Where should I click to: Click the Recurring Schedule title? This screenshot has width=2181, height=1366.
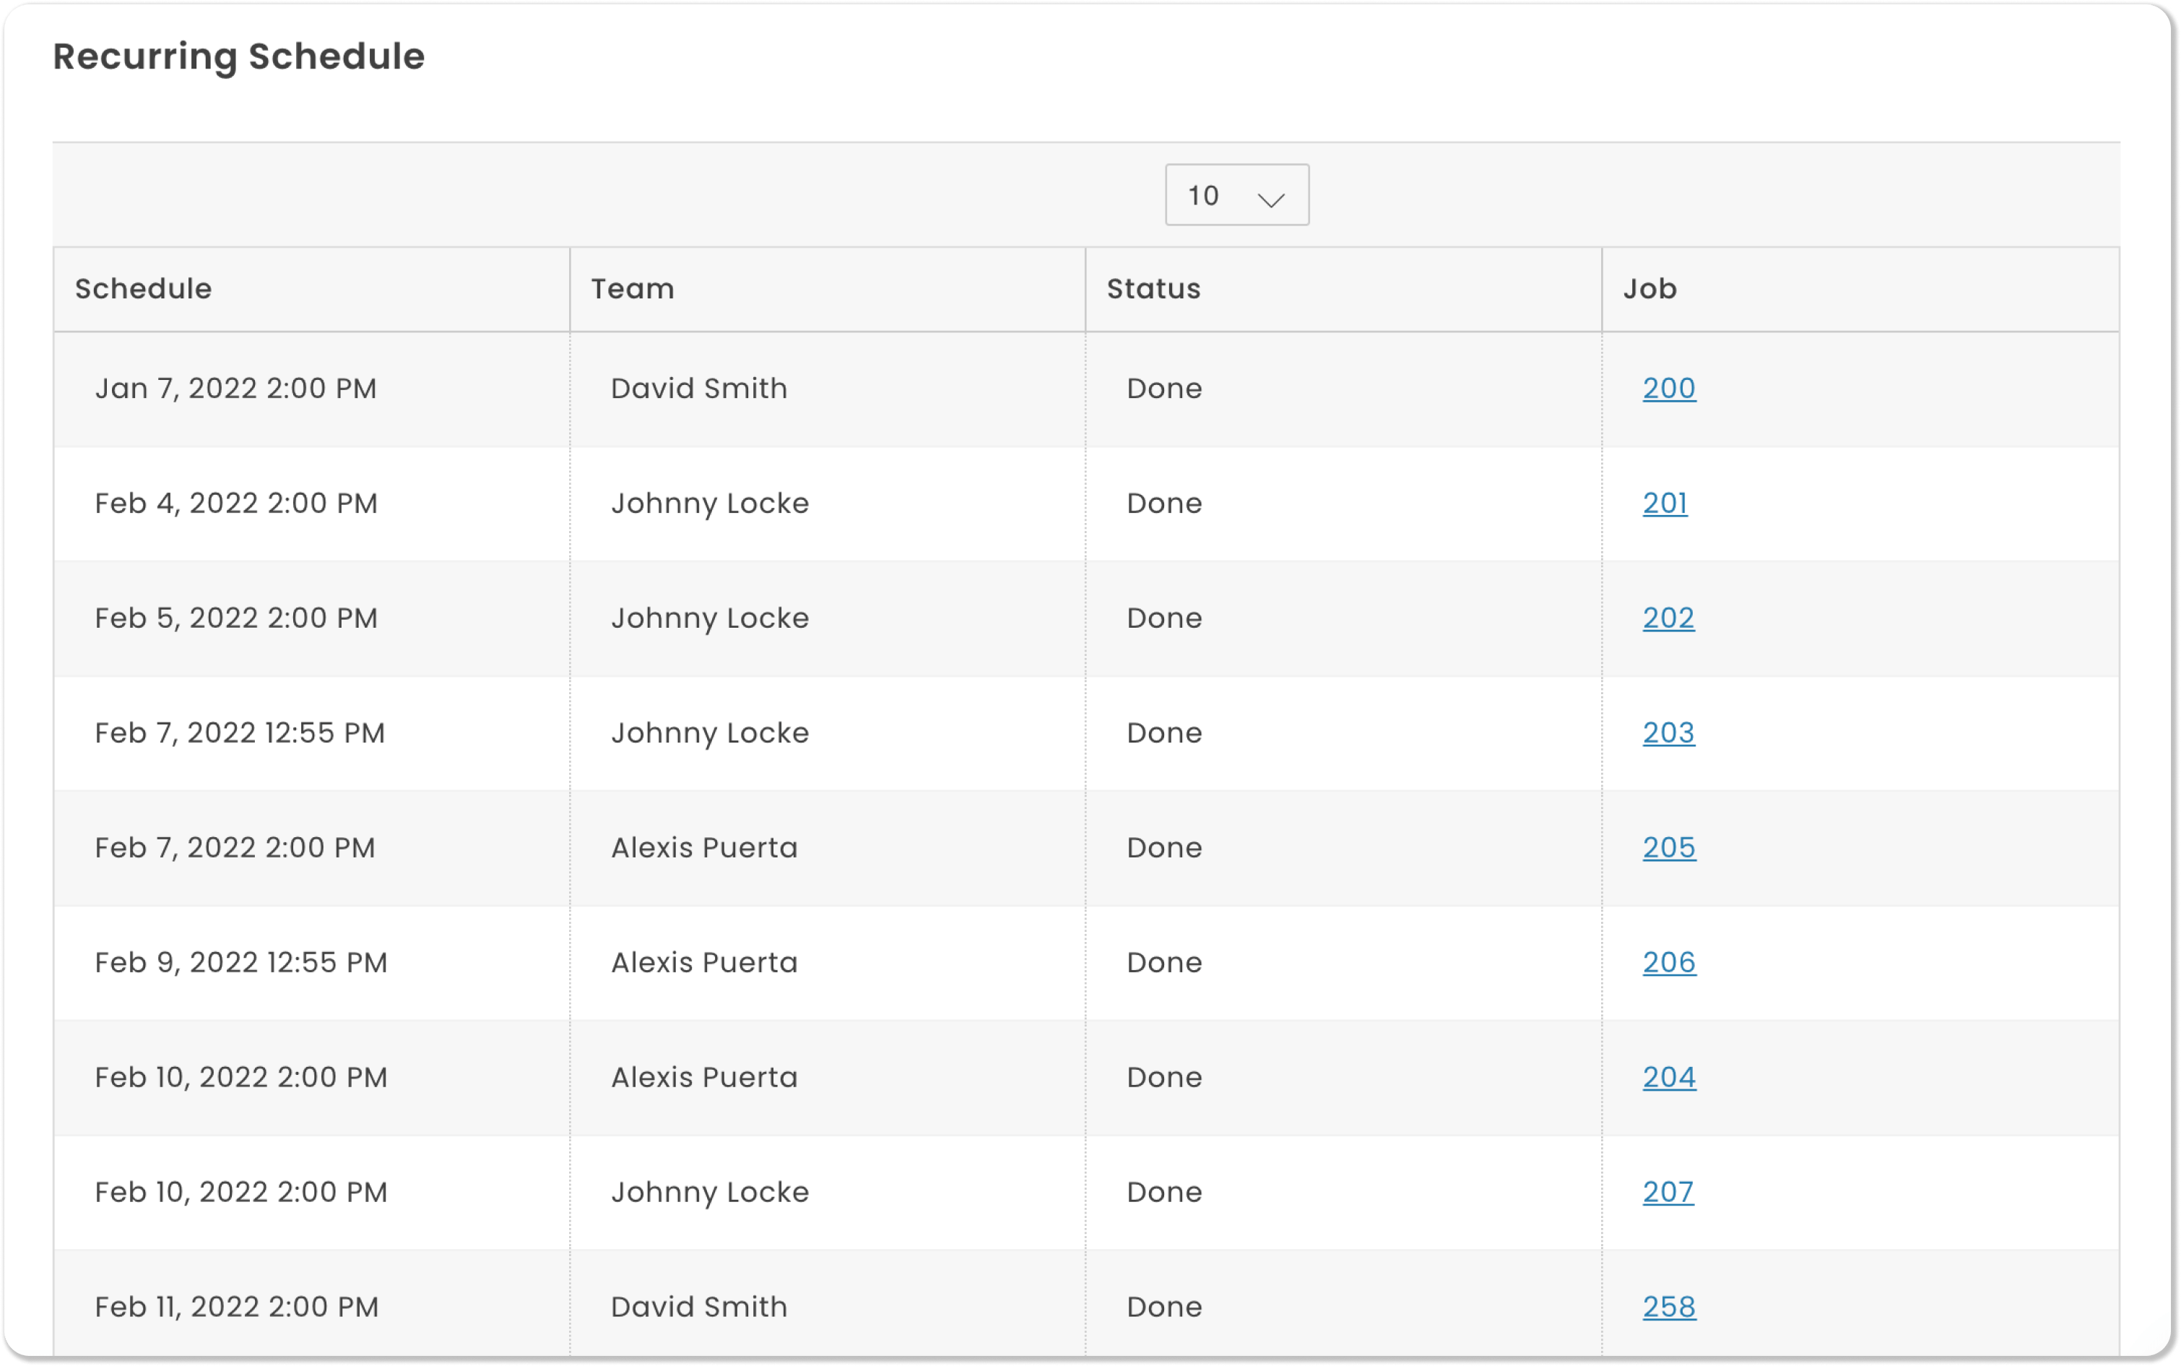[238, 56]
